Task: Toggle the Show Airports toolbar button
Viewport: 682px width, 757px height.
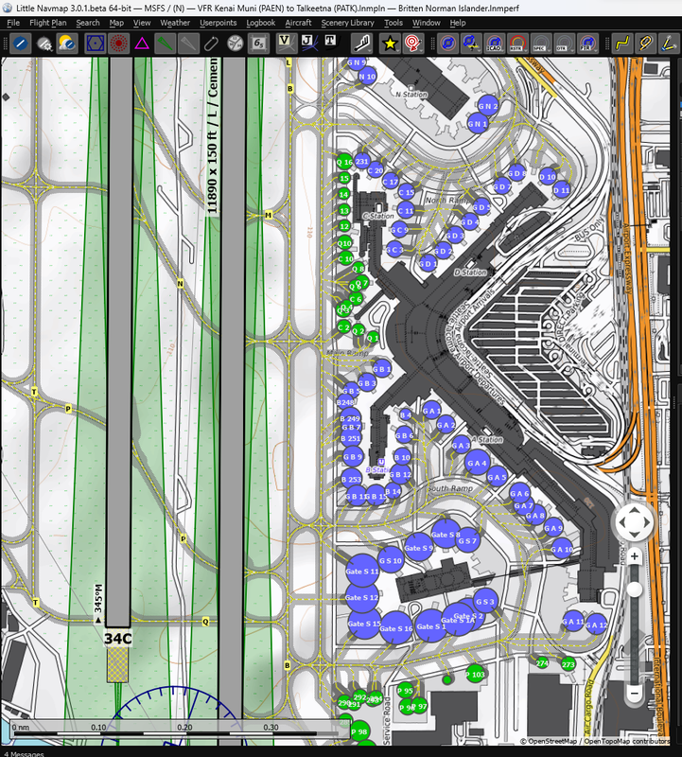Action: click(20, 44)
